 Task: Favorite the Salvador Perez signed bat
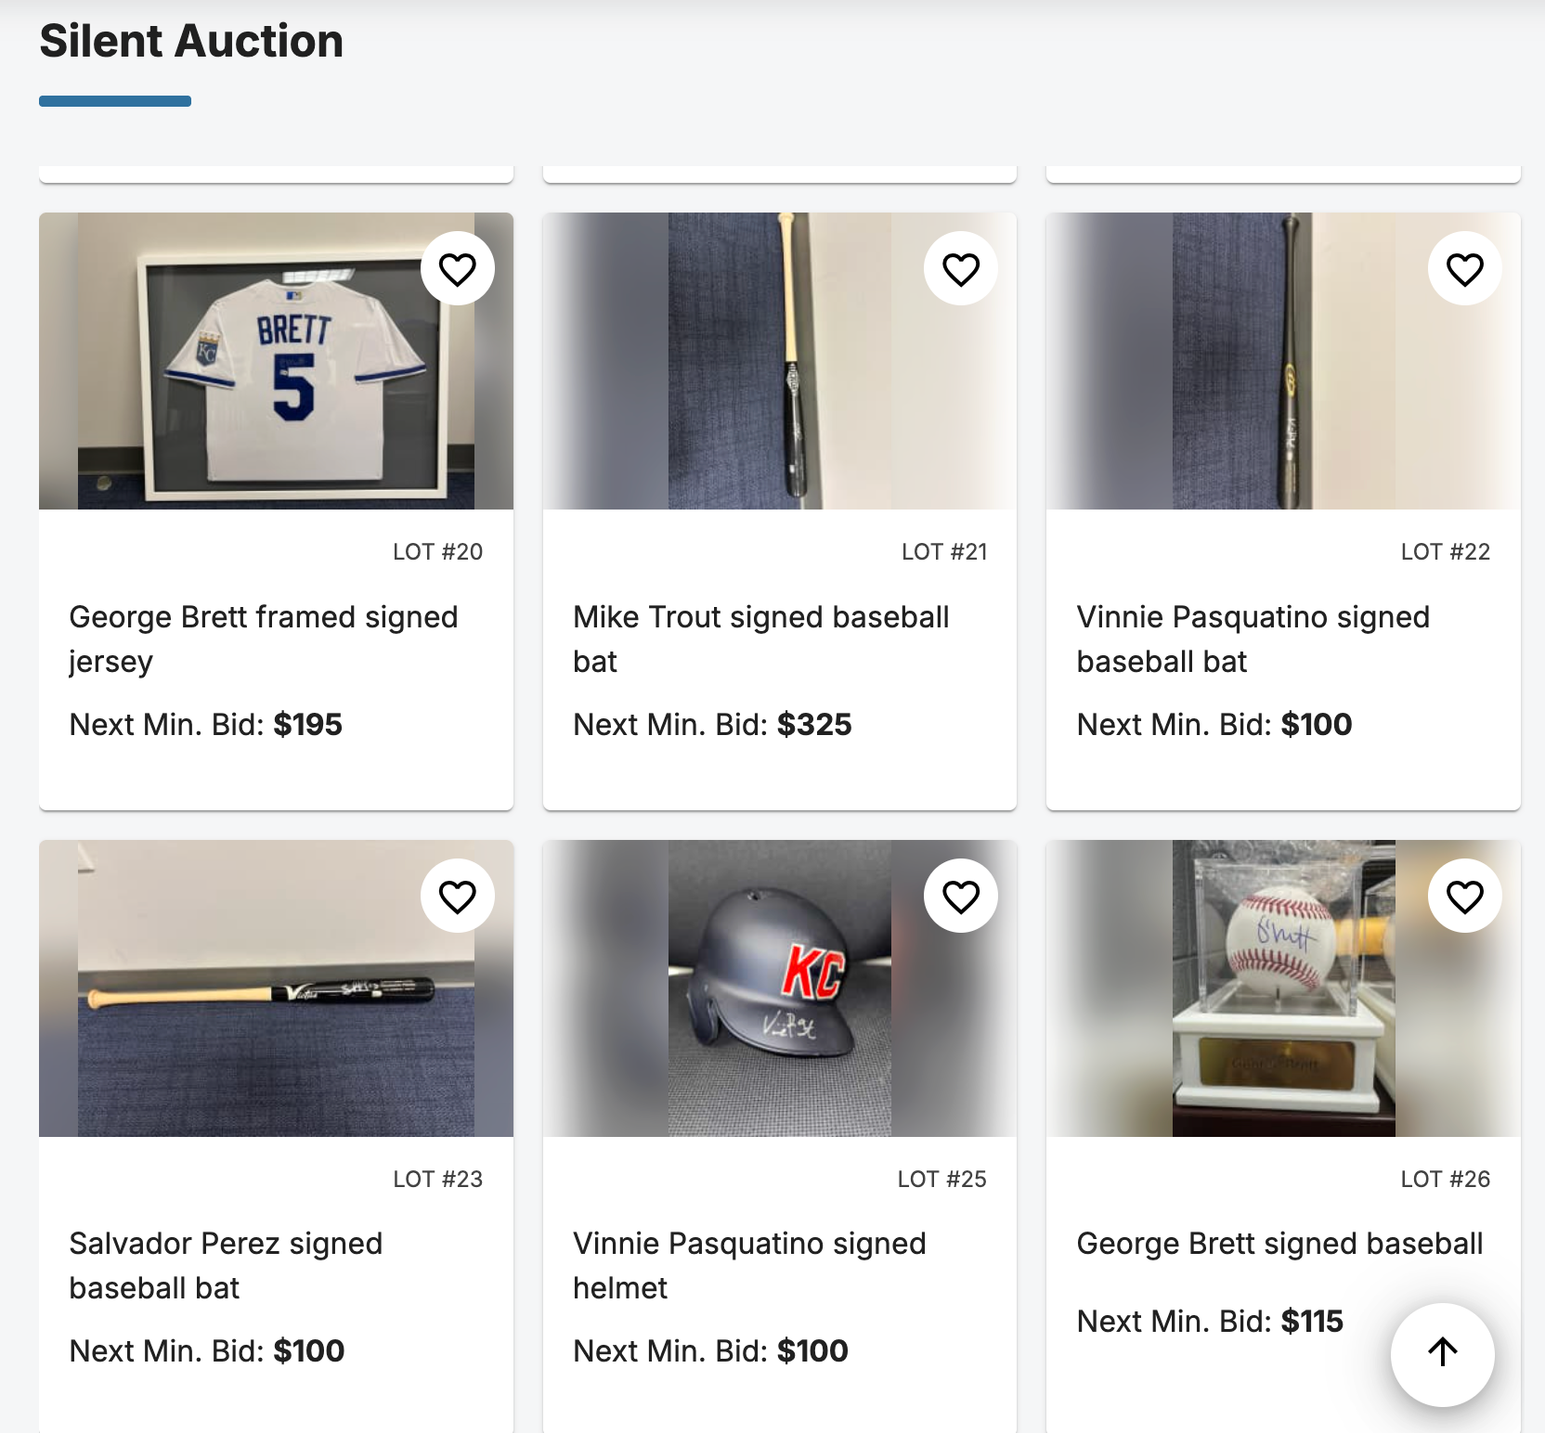tap(457, 897)
